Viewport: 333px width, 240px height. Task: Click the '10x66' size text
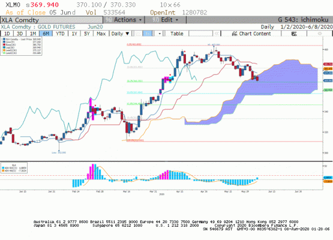pos(170,5)
